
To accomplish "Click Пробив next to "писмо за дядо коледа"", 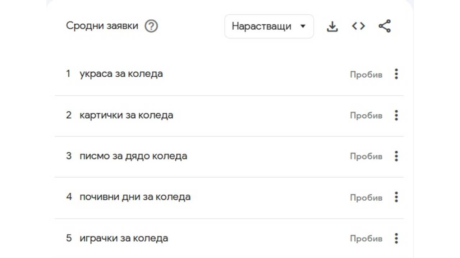I will click(x=366, y=156).
